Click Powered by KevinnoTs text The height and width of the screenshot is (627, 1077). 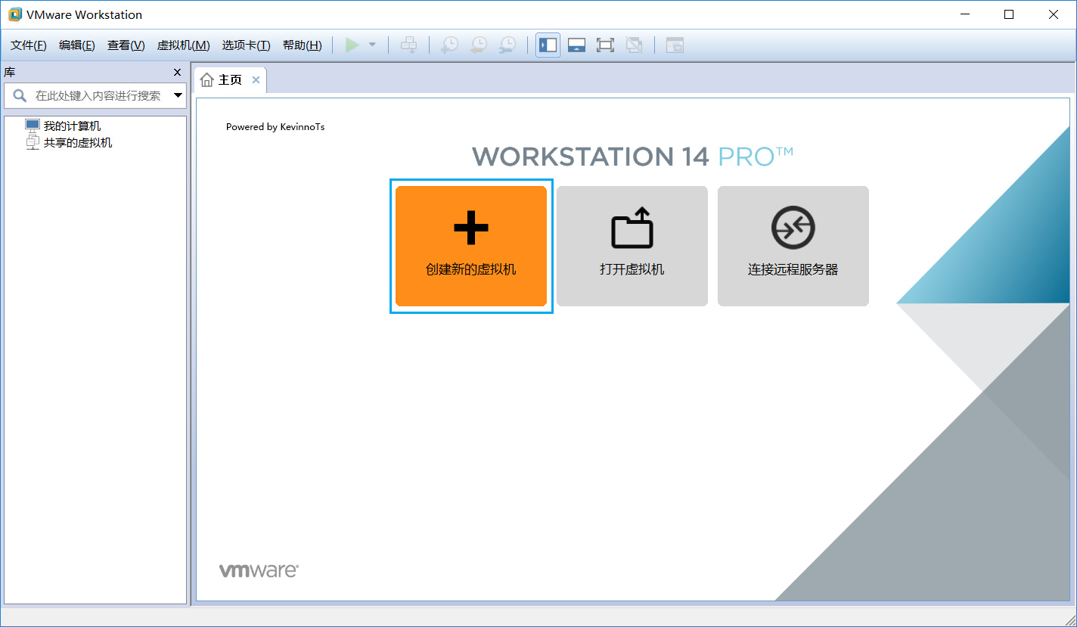point(275,127)
